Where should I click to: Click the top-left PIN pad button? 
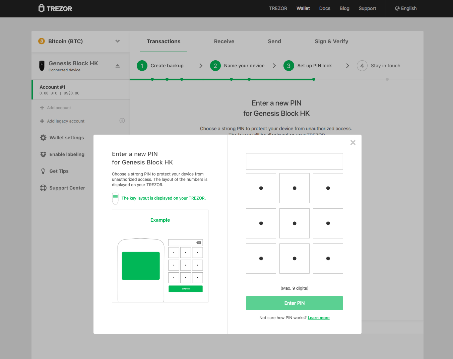click(x=261, y=188)
